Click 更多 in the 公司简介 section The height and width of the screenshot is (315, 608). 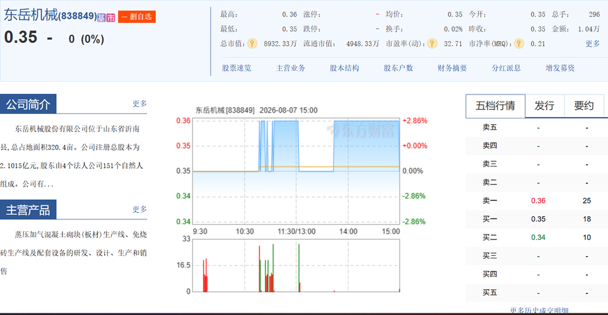(139, 103)
